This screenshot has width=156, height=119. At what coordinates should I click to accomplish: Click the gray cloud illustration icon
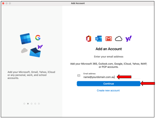[x=24, y=51]
